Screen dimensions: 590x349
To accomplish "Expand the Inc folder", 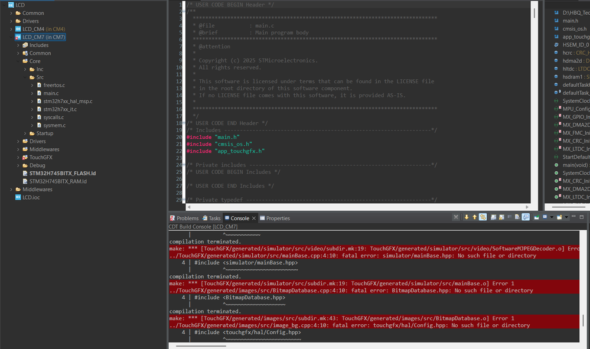I will (x=25, y=69).
